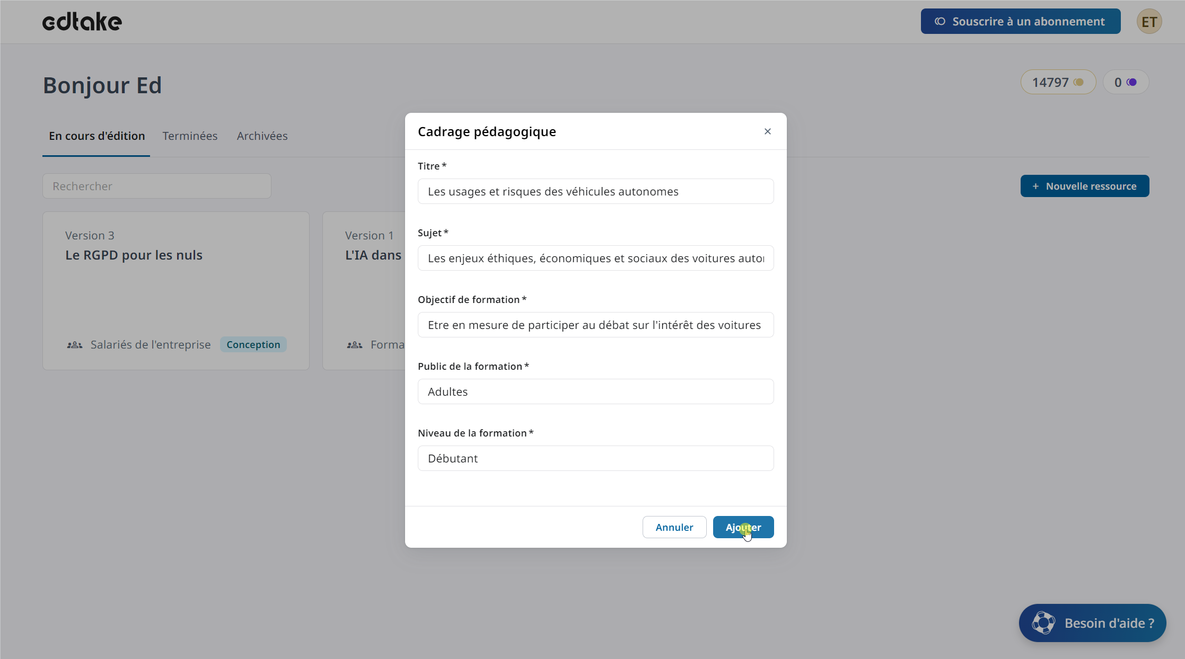This screenshot has height=659, width=1185.
Task: Focus the Titre input field
Action: click(595, 191)
